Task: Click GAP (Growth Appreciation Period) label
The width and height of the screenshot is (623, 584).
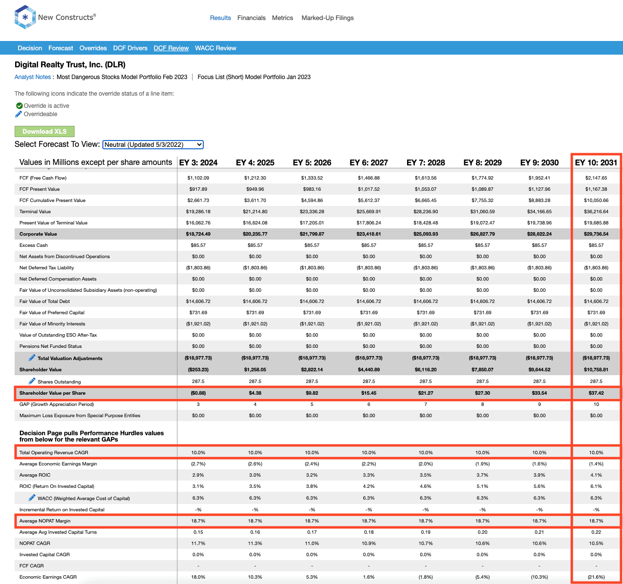Action: [57, 404]
